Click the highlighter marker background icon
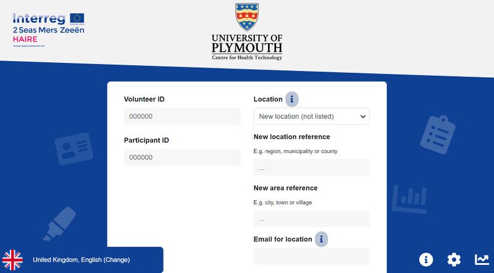 tap(59, 224)
